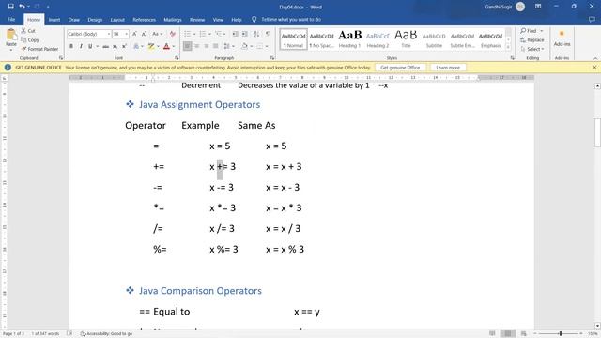The width and height of the screenshot is (601, 338).
Task: Toggle Italic formatting
Action: (x=81, y=46)
